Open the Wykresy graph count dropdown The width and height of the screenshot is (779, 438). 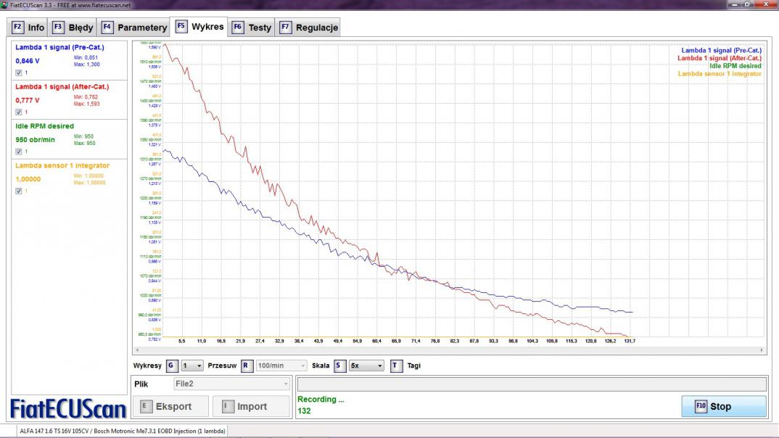[193, 366]
